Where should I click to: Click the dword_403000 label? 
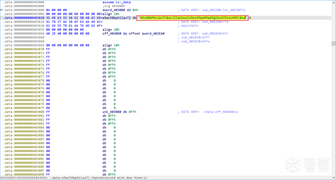(x=113, y=10)
